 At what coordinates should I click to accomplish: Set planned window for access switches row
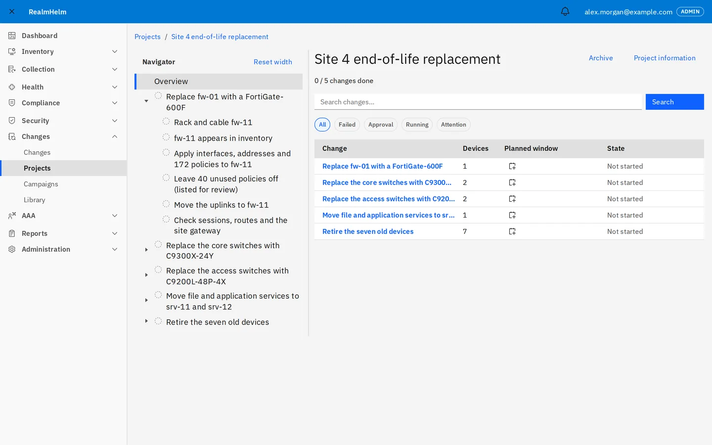pos(512,199)
